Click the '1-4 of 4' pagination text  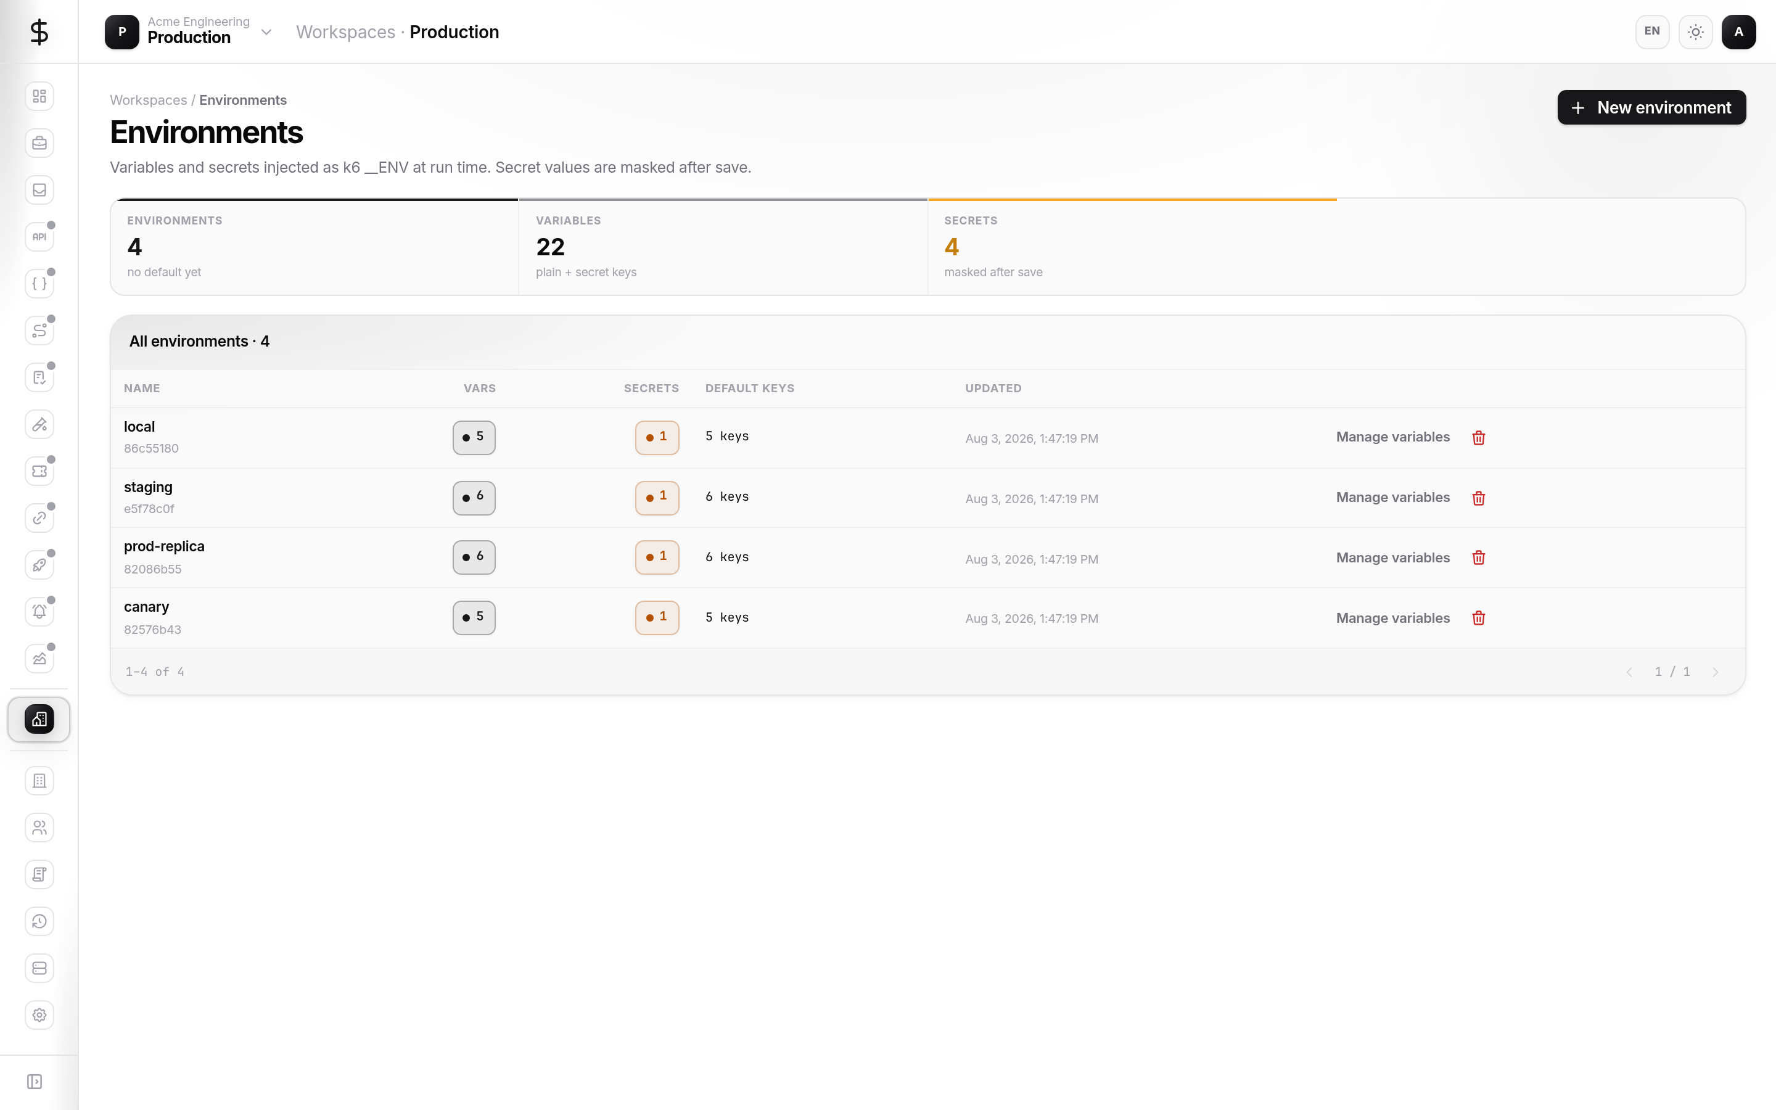click(155, 672)
